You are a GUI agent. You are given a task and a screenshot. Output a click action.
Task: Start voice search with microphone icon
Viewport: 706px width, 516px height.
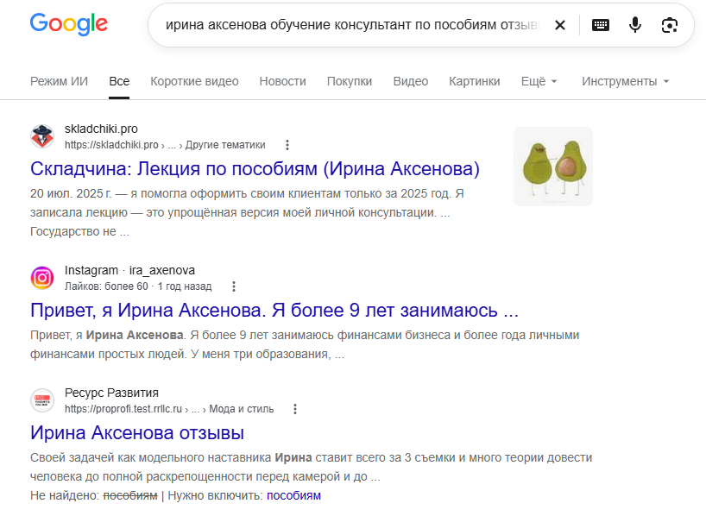[635, 25]
